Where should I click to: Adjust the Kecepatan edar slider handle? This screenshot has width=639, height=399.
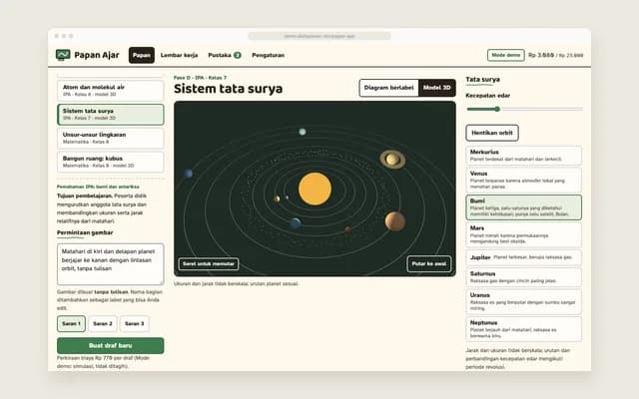497,109
